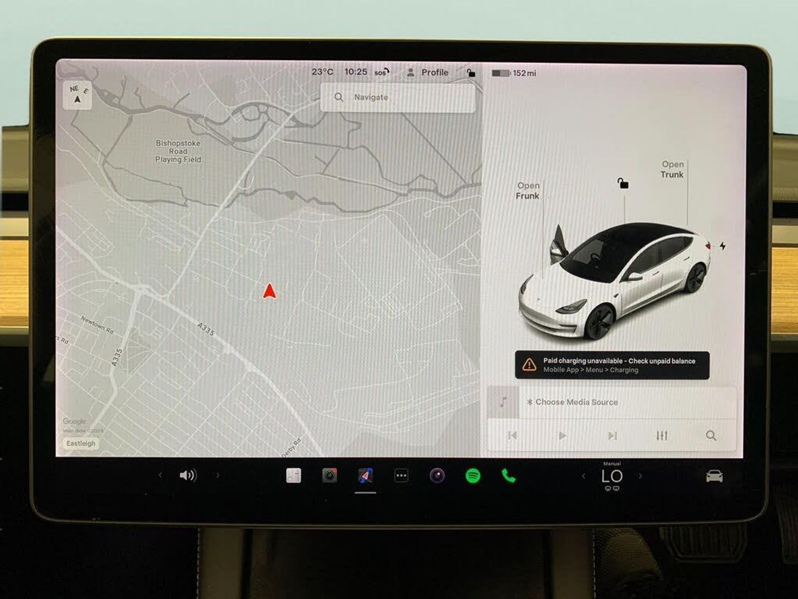The height and width of the screenshot is (599, 798).
Task: Tap the Navigate search field
Action: [x=398, y=98]
